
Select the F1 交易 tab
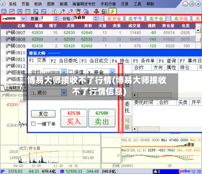pos(38,60)
